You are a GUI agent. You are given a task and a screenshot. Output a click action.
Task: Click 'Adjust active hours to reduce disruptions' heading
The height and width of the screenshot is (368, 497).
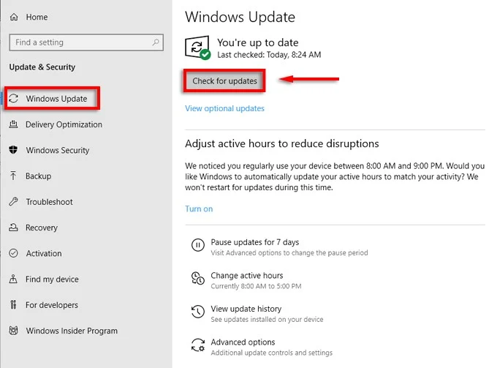coord(282,143)
